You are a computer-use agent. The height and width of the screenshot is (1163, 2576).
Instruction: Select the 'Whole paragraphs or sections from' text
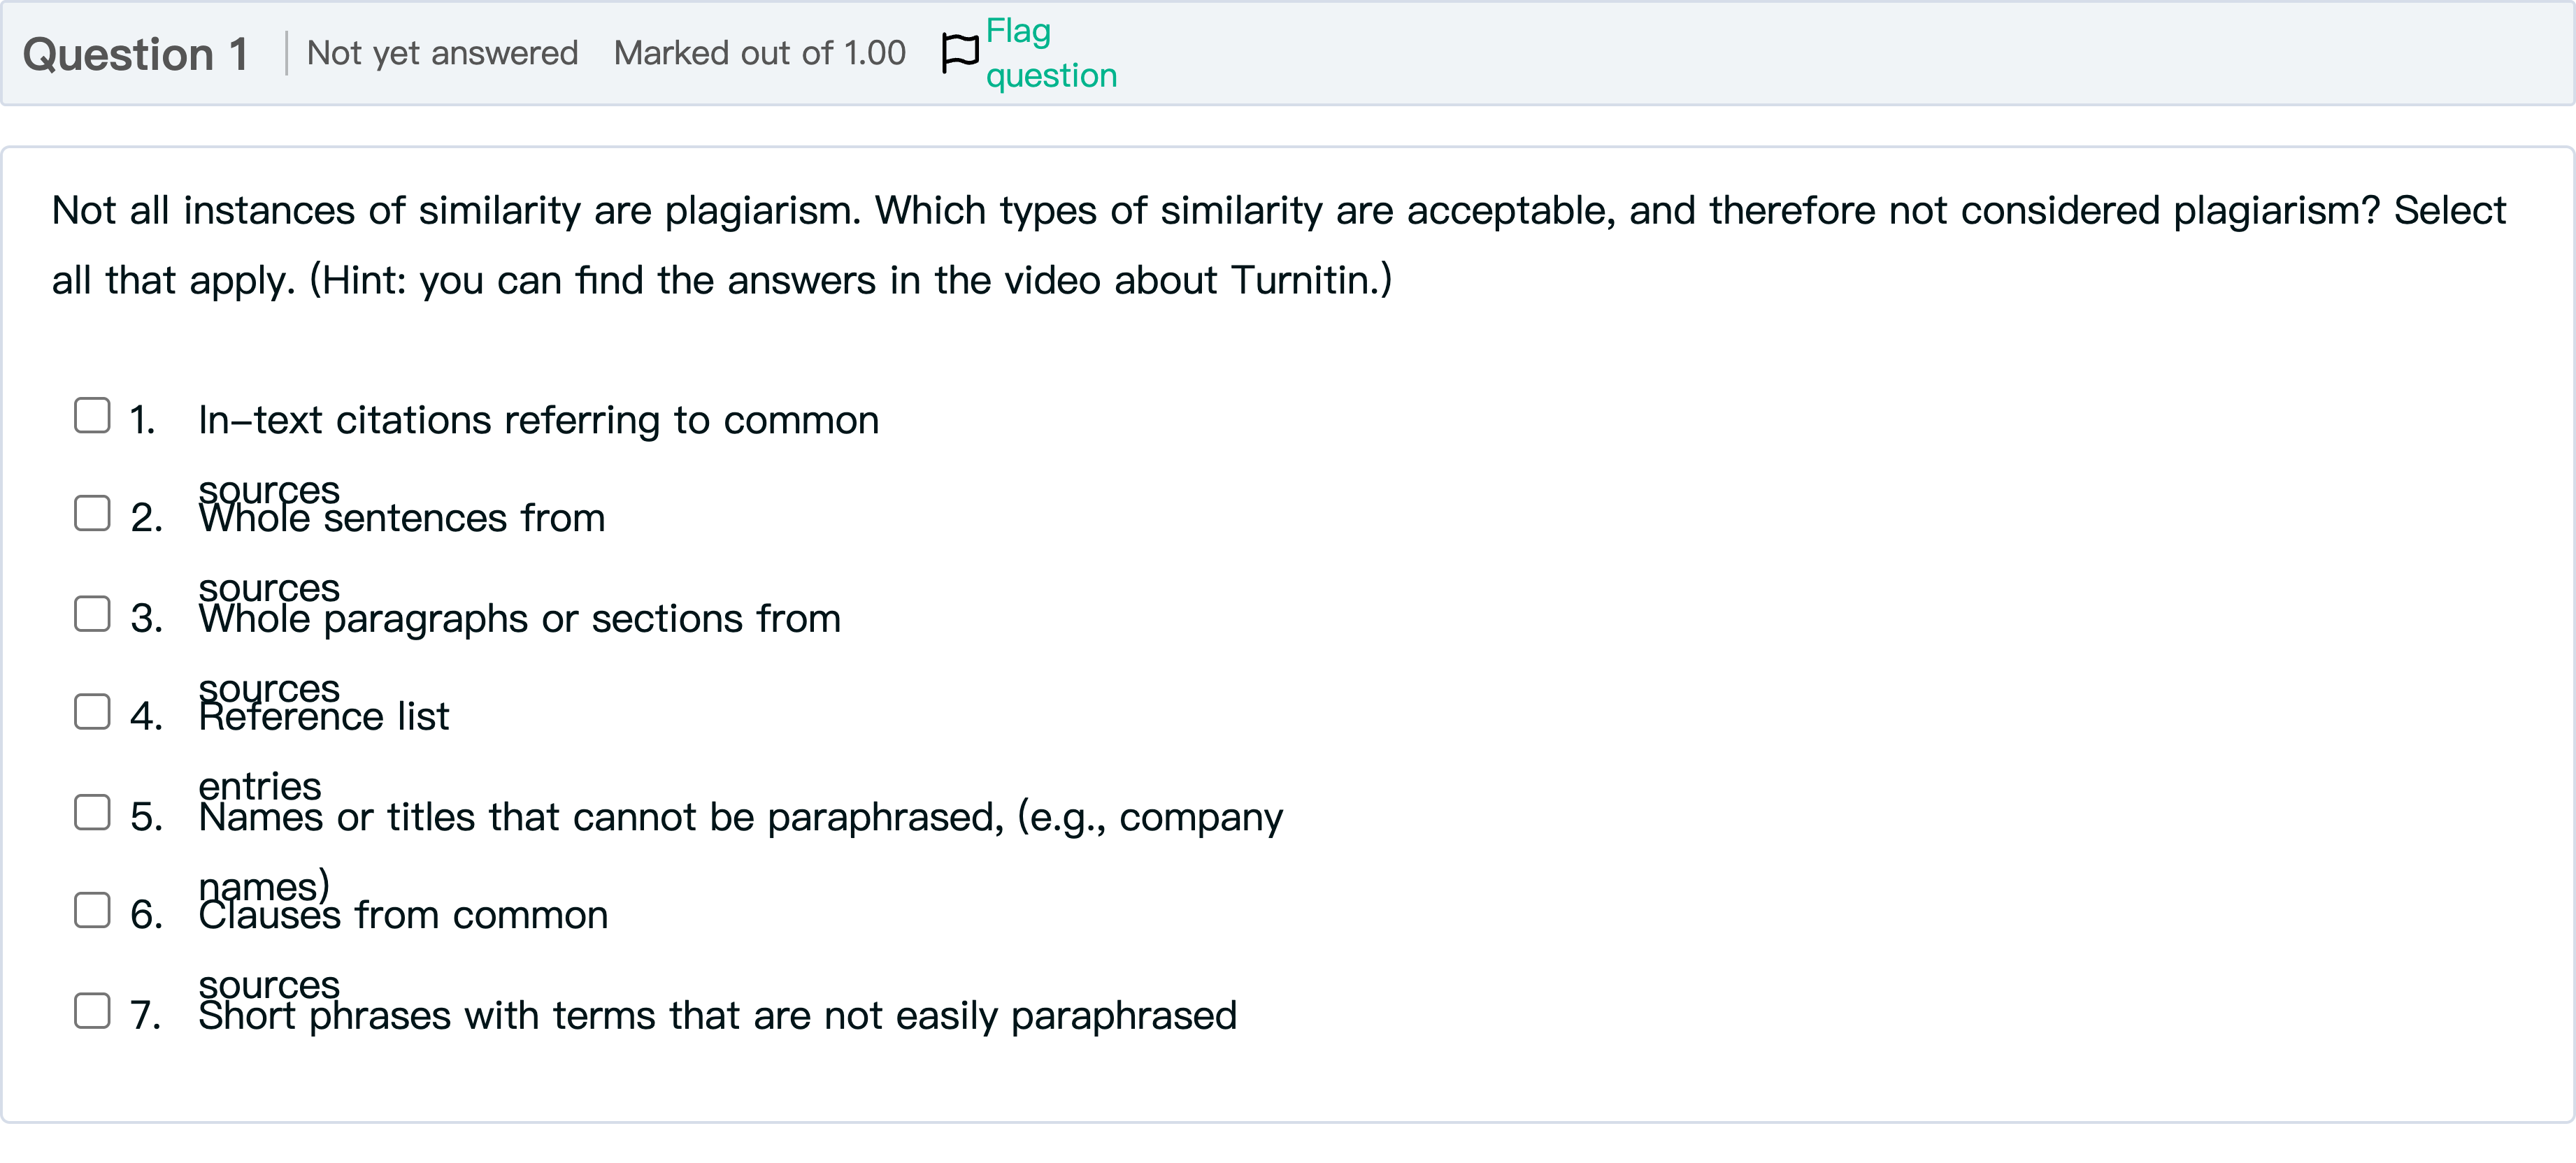click(x=519, y=619)
